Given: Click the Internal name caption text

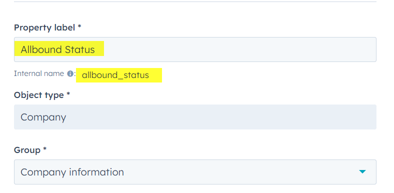Looking at the screenshot, I should click(x=39, y=73).
